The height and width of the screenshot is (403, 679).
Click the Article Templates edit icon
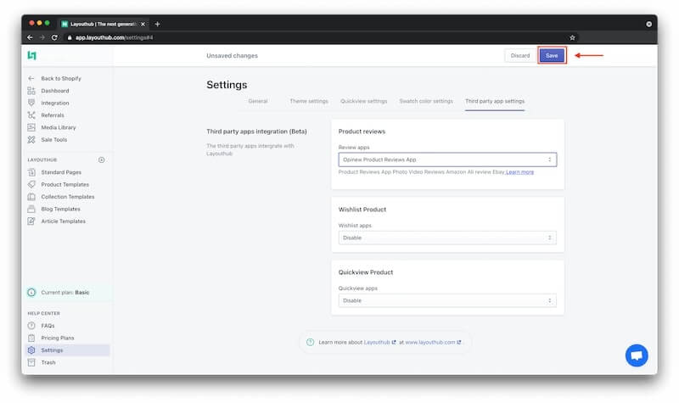pos(31,221)
